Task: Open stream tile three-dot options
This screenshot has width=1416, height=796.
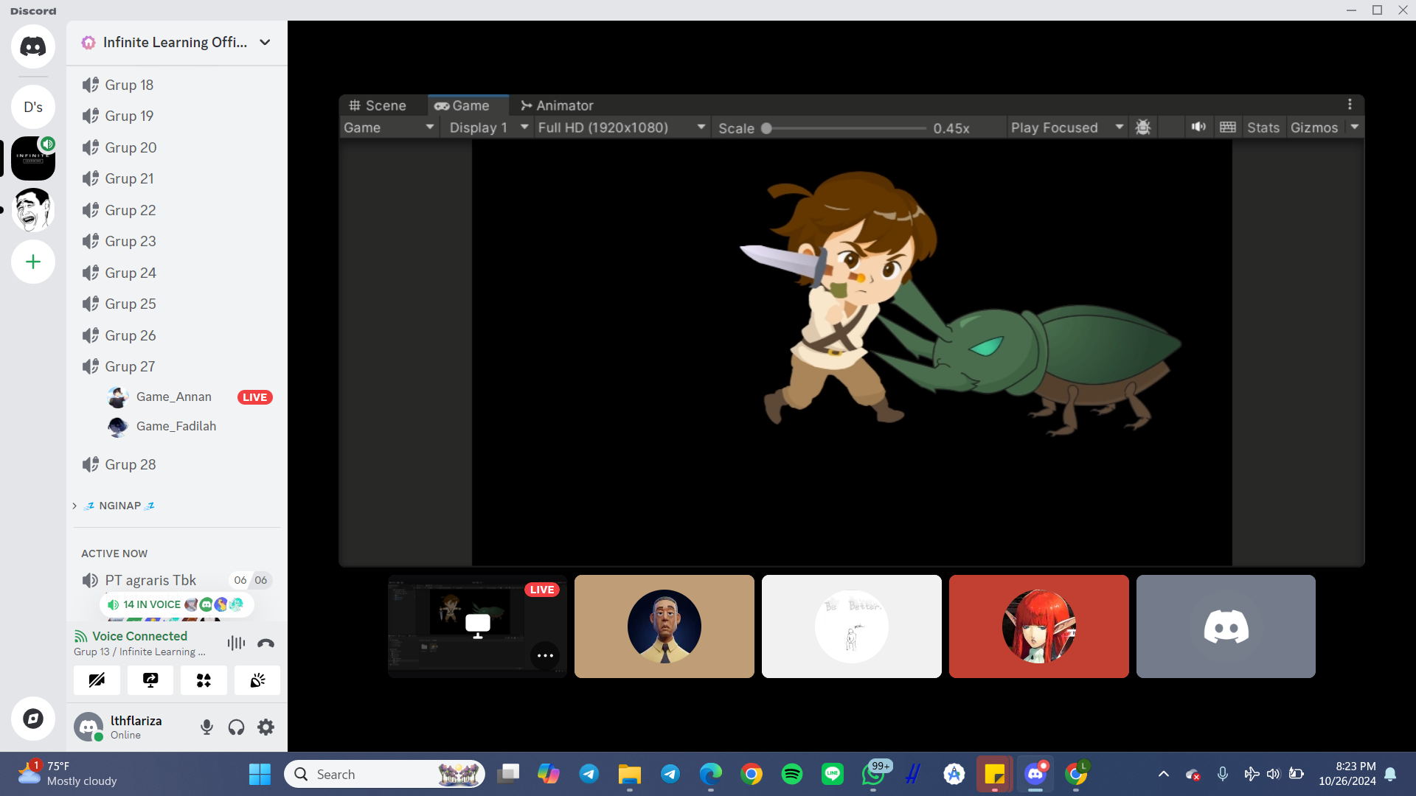Action: (545, 655)
